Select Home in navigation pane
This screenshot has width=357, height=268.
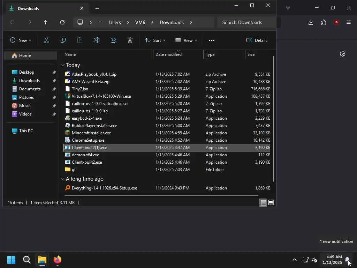(x=30, y=55)
